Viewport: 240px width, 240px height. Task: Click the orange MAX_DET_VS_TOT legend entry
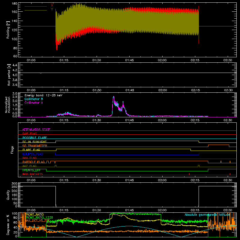click(38, 220)
